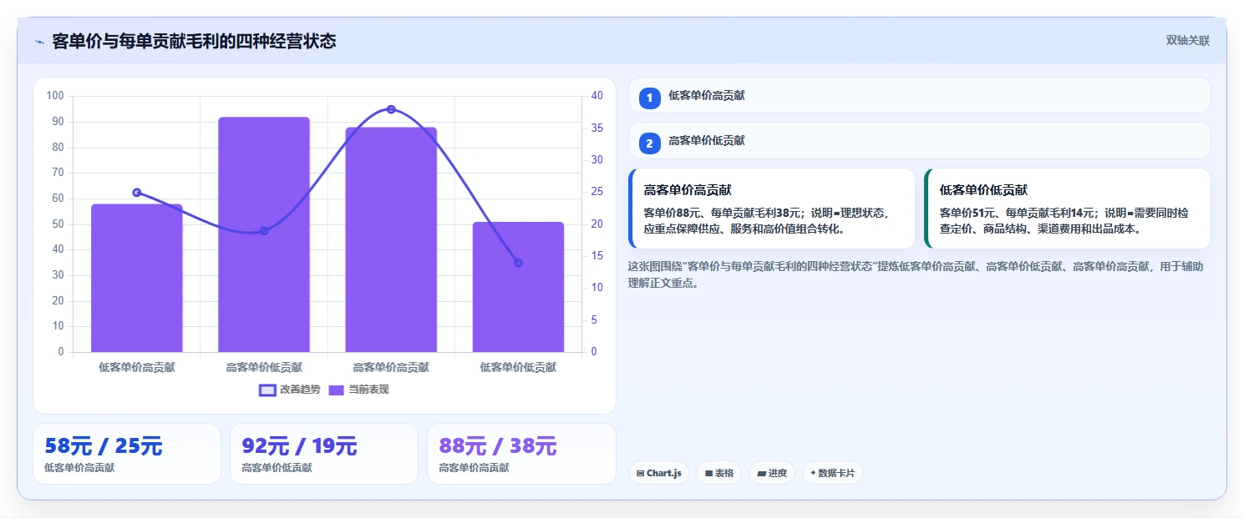1244x518 pixels.
Task: Select list row 1 低客单价高贡献
Action: pyautogui.click(x=919, y=95)
